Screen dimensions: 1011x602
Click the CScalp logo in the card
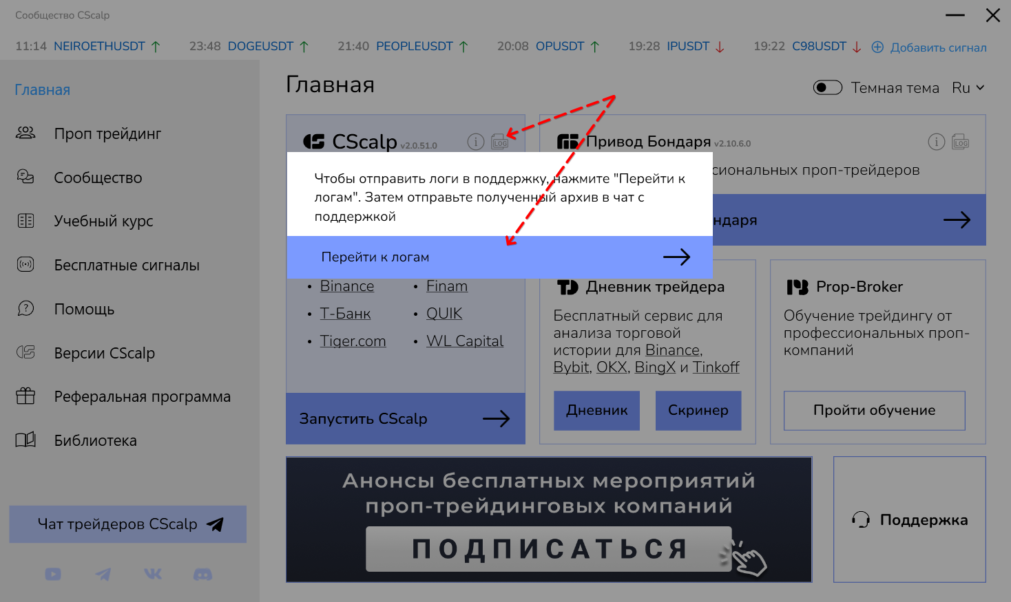point(314,142)
